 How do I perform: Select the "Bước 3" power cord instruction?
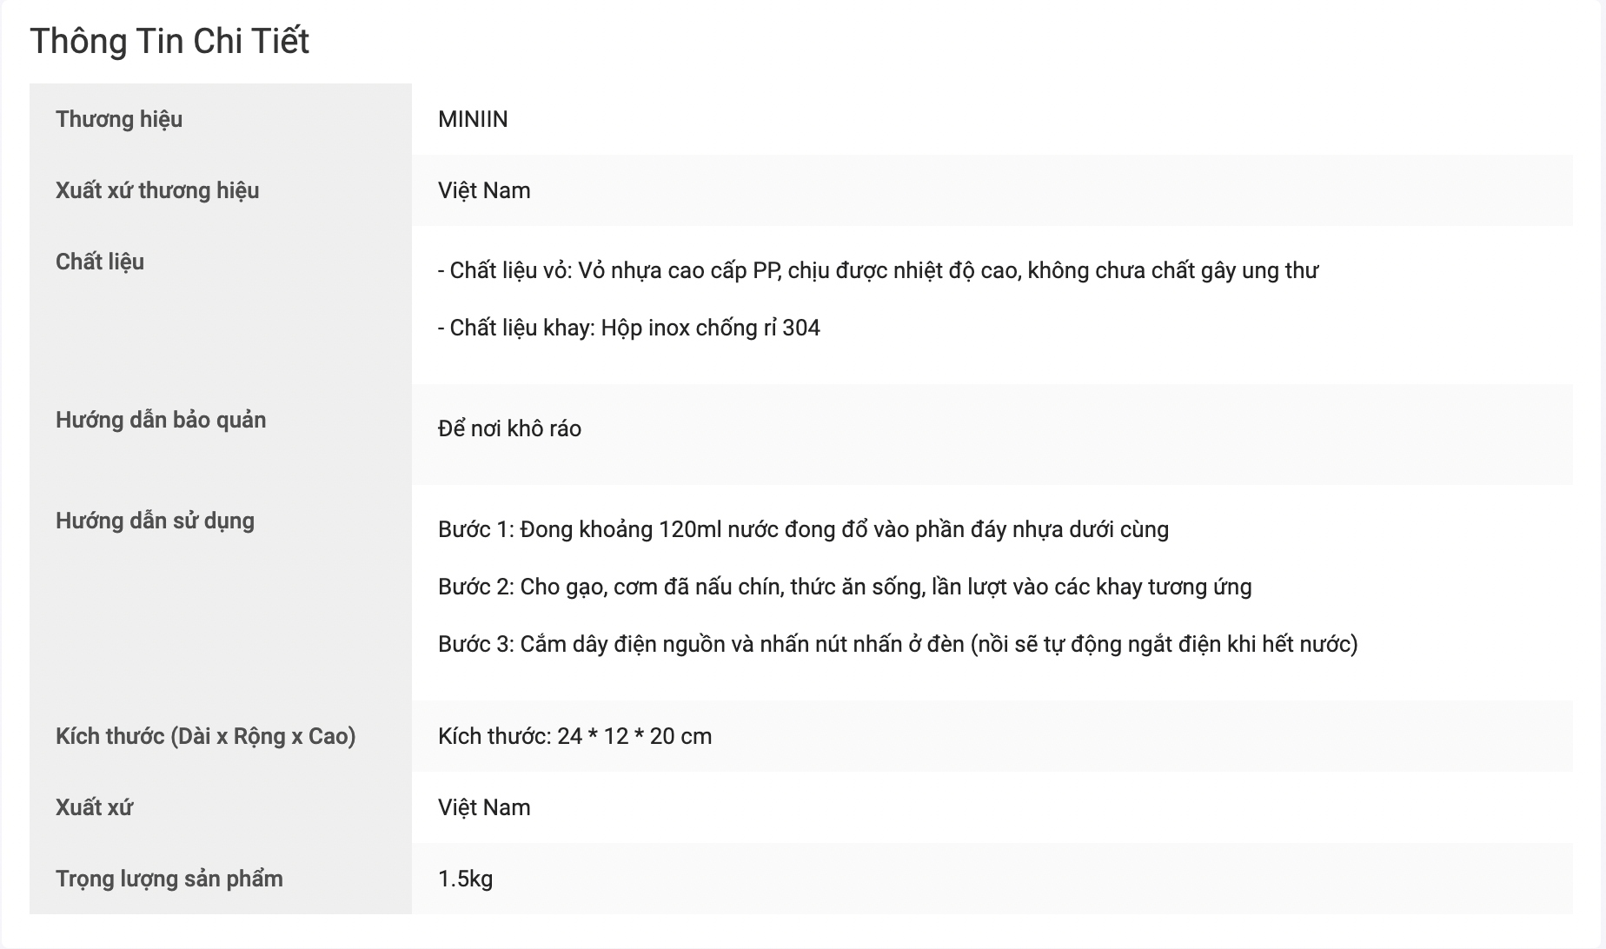[898, 644]
